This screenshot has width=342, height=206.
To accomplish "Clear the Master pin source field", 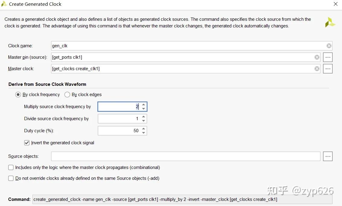I will point(317,57).
